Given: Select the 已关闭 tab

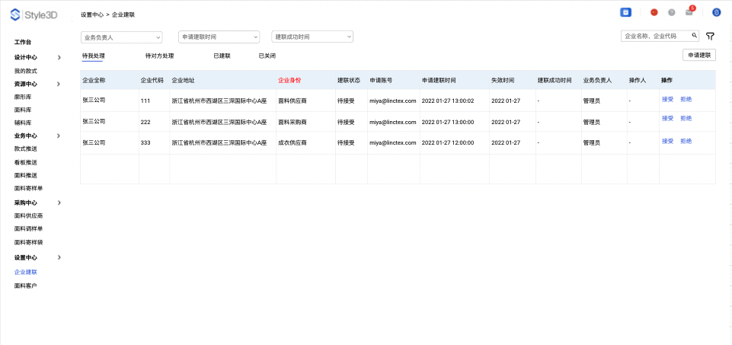Looking at the screenshot, I should click(267, 56).
